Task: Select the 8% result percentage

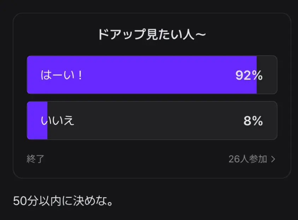Action: (x=253, y=121)
